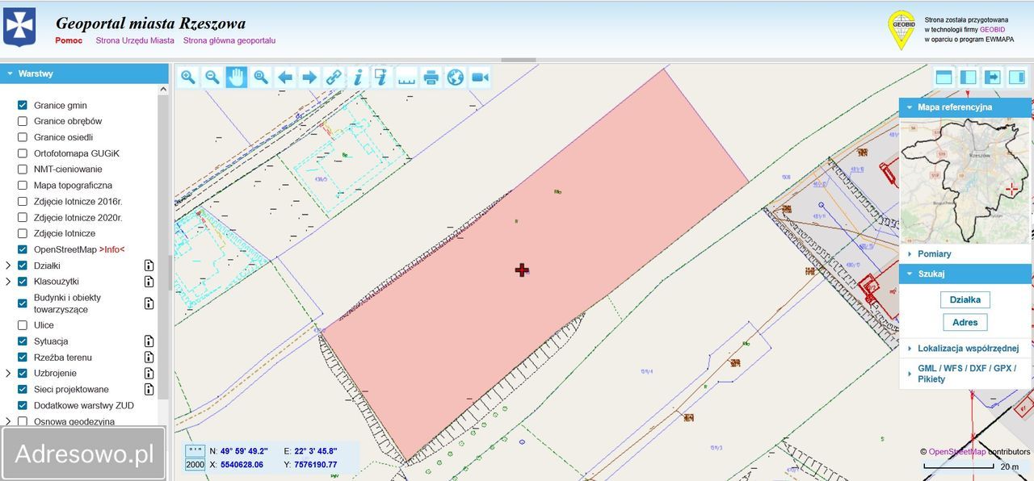Click the Działka search button
Viewport: 1034px width, 481px height.
point(965,299)
